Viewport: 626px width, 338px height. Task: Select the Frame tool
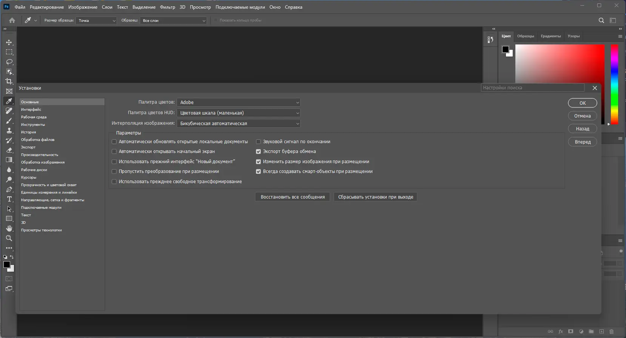(x=9, y=91)
